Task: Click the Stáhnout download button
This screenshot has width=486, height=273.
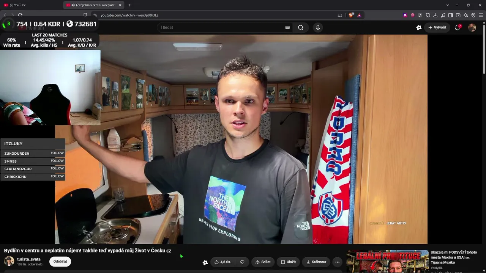Action: [316, 262]
